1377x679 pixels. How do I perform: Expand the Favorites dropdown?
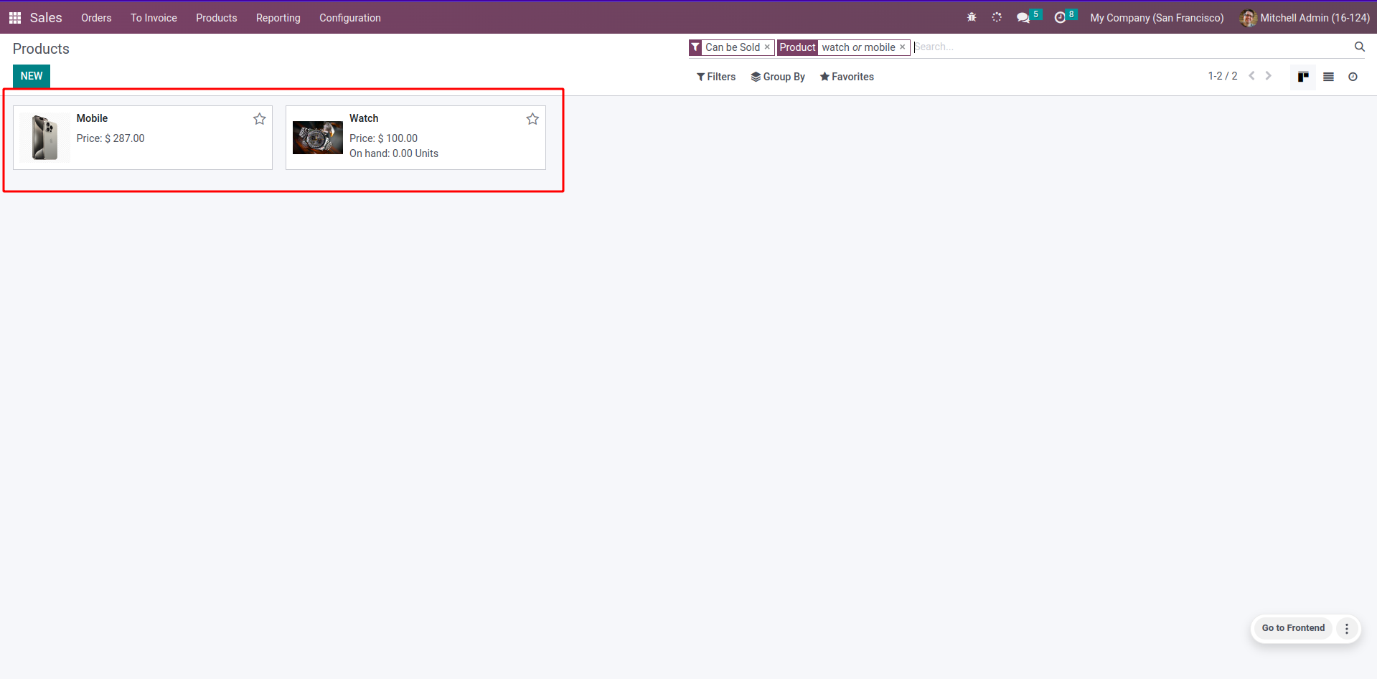847,77
